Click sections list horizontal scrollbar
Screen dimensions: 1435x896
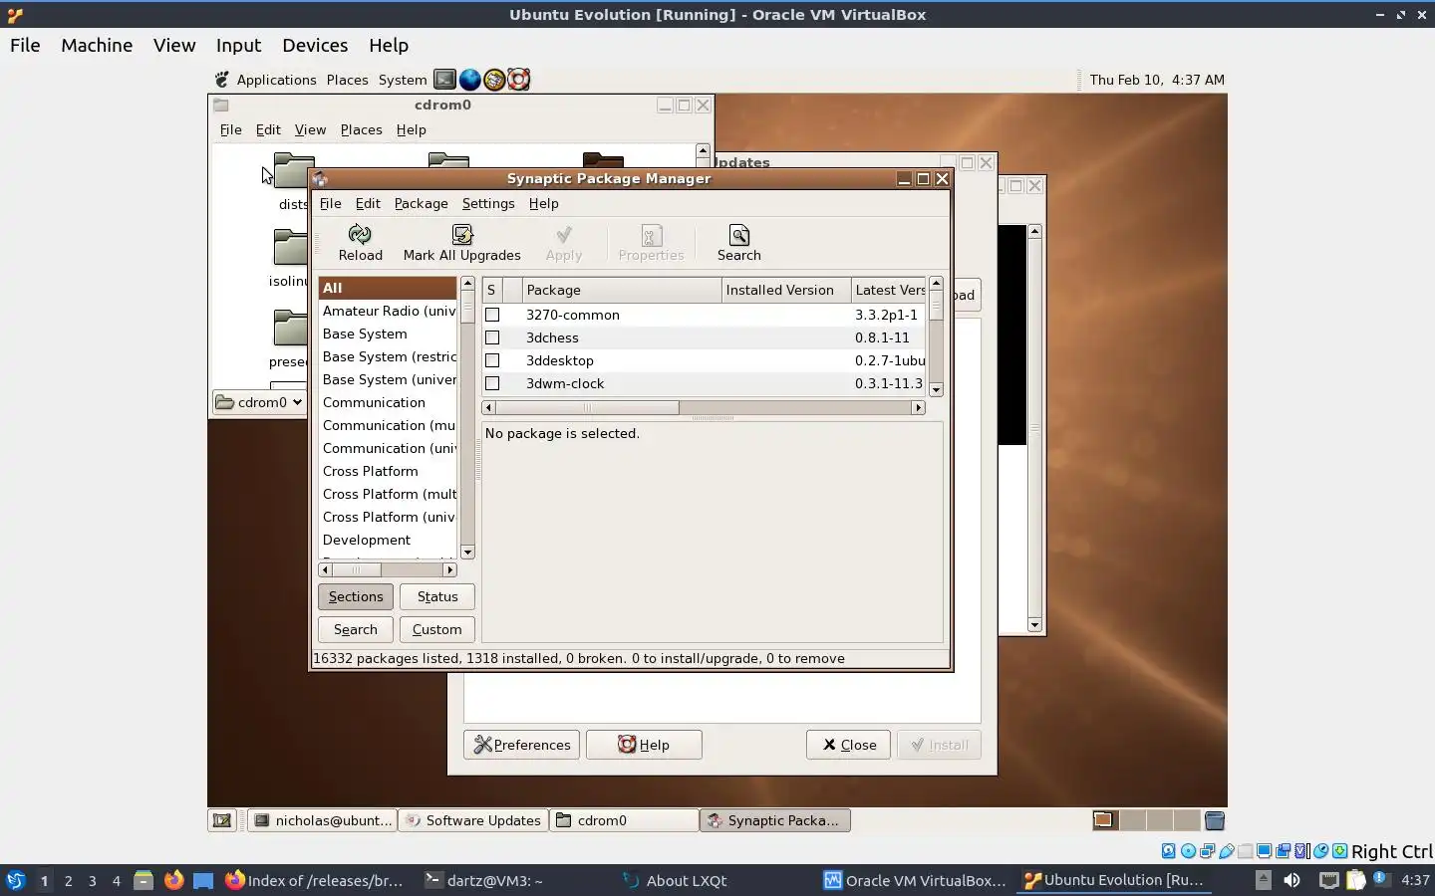point(387,569)
